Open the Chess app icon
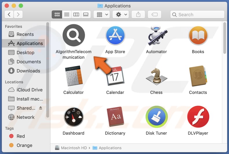This screenshot has height=154, width=229. (x=157, y=76)
